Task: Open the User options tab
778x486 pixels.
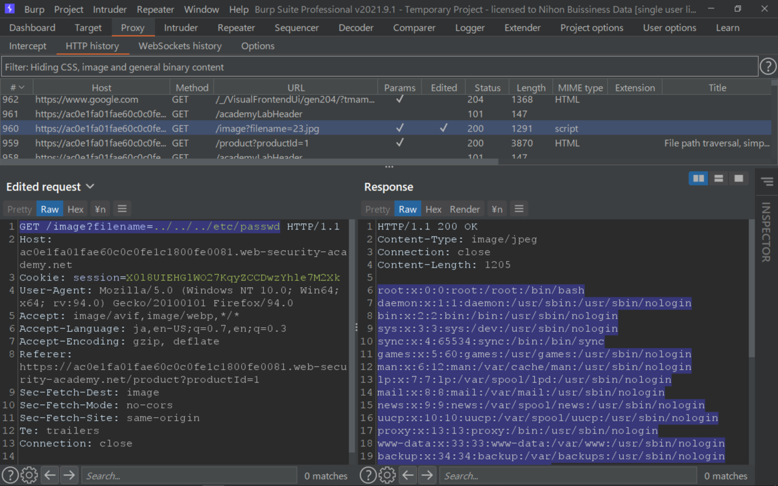Action: [x=670, y=28]
